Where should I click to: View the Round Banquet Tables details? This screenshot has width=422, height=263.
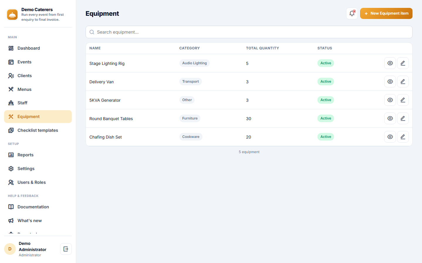pos(390,118)
